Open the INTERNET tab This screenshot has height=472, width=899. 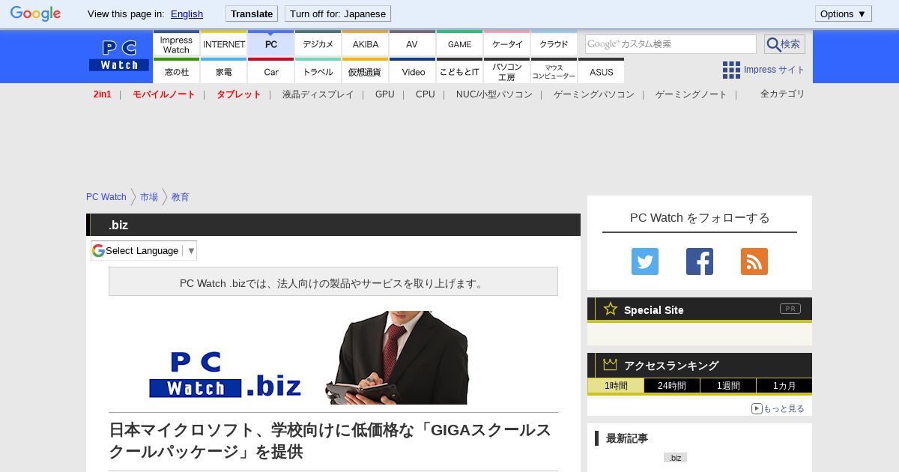[224, 44]
